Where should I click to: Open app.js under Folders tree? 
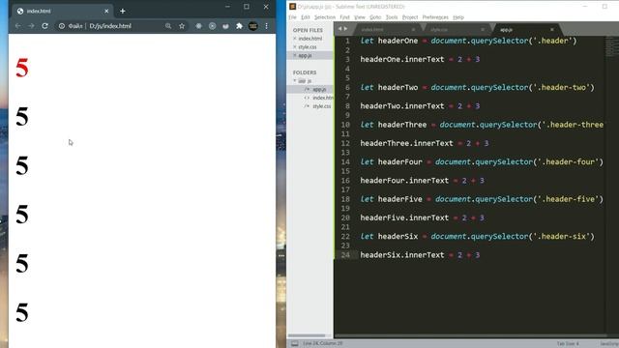pyautogui.click(x=319, y=90)
